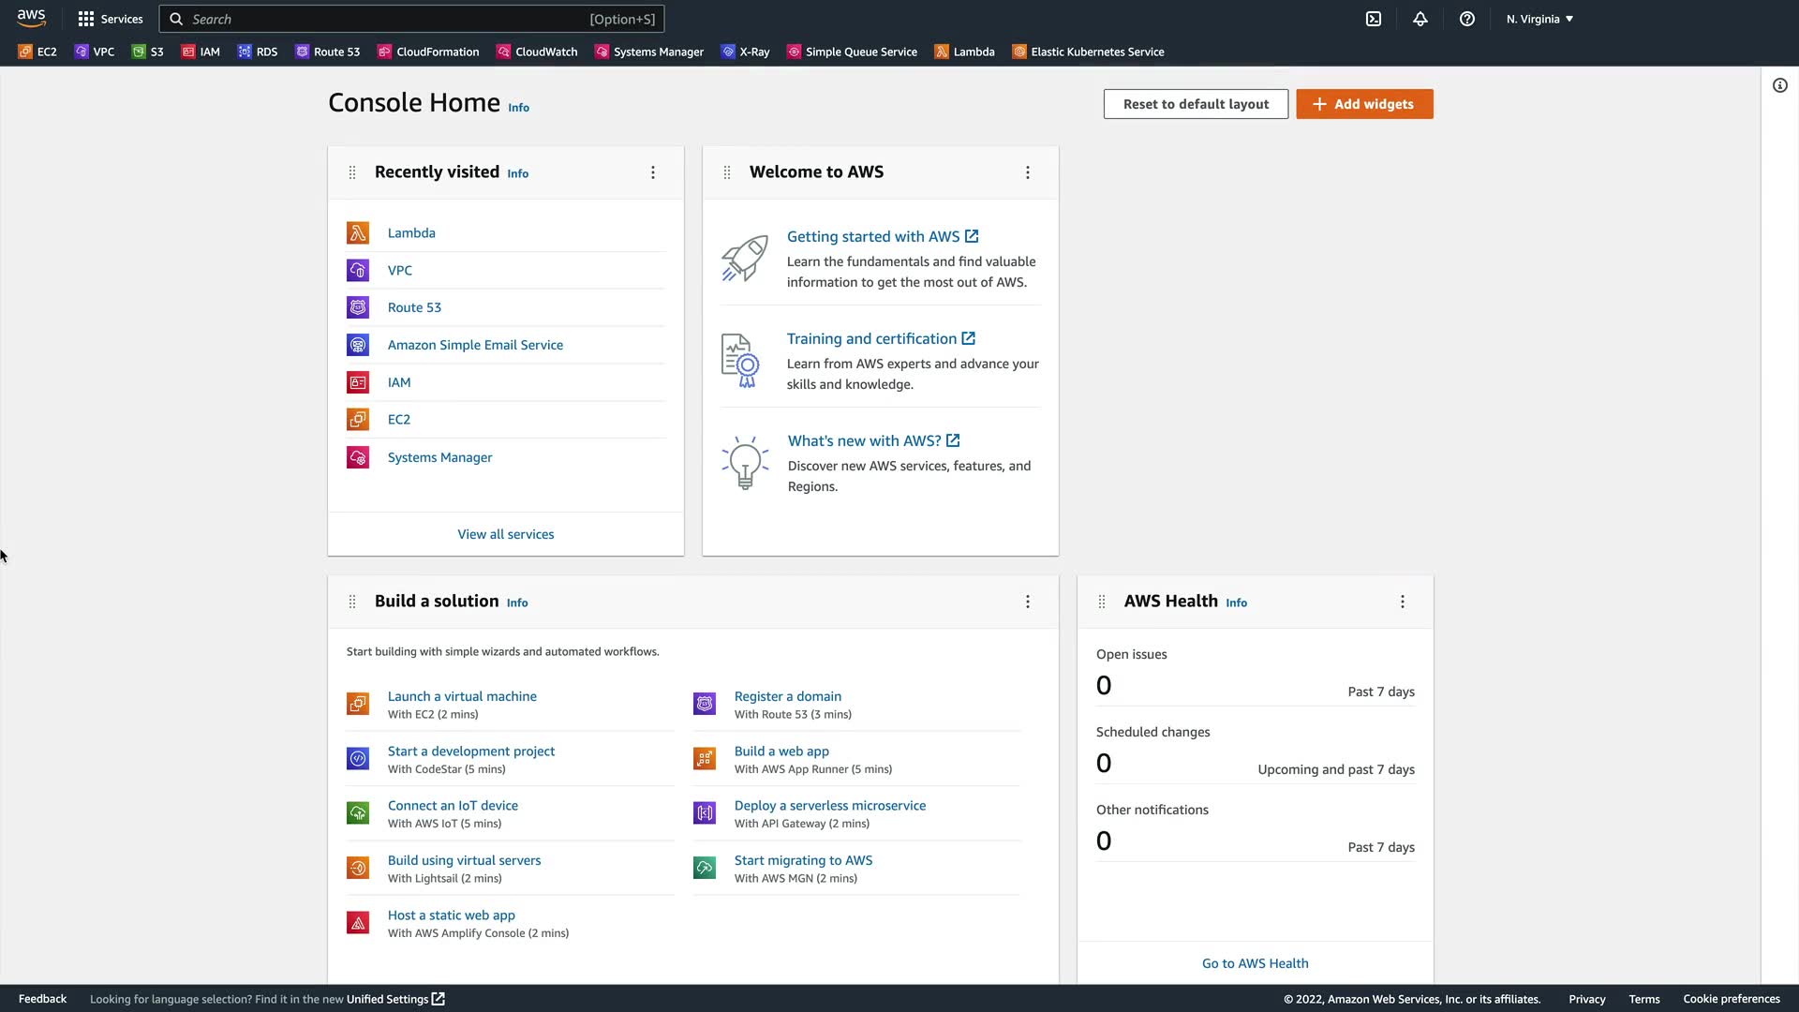Screen dimensions: 1799x1012
Task: Click the Add widgets button
Action: pos(1364,104)
